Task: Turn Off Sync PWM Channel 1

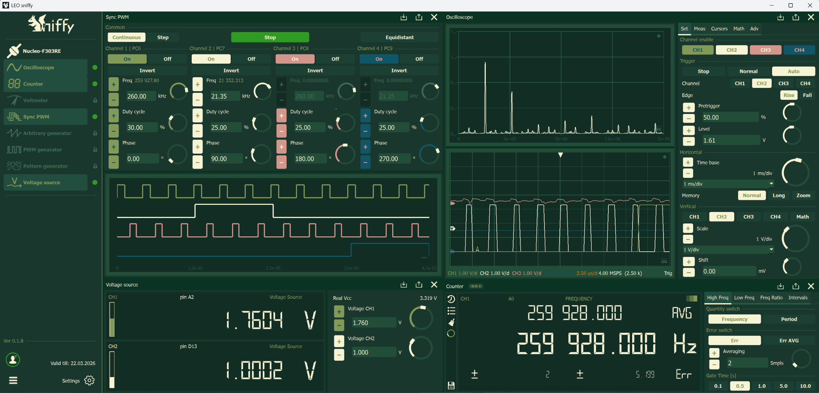Action: (x=167, y=59)
